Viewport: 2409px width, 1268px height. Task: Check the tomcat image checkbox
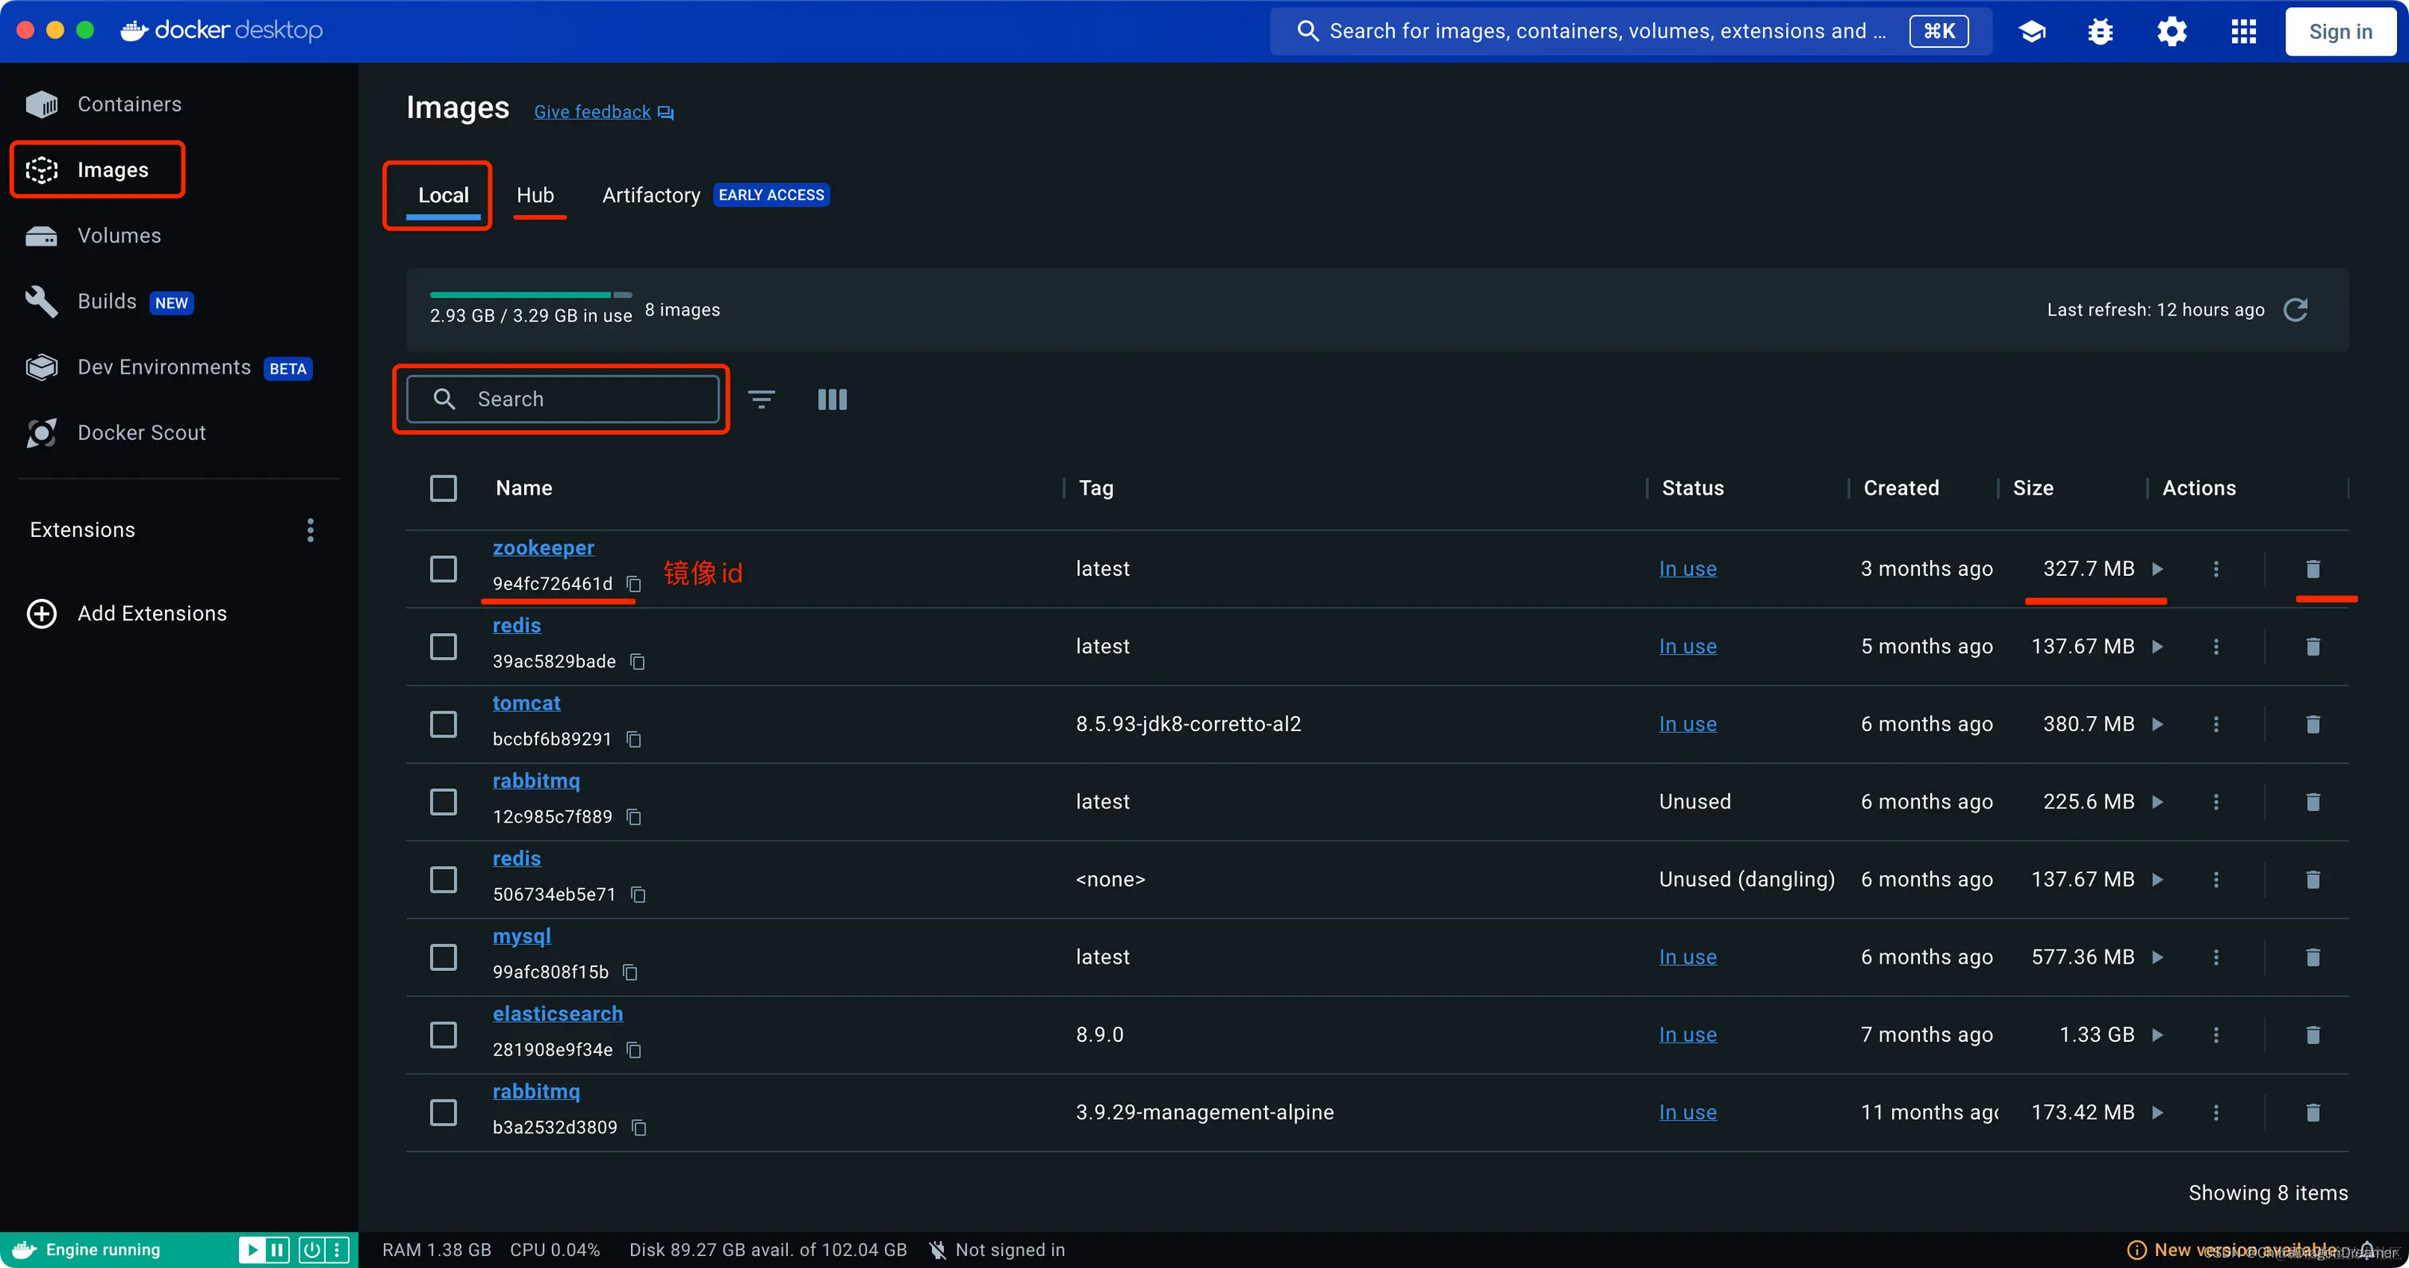pos(443,724)
